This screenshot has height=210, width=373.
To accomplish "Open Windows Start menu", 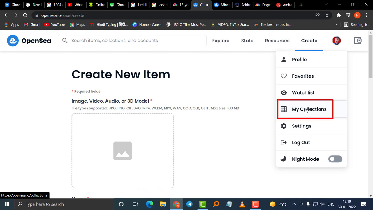I will (x=7, y=204).
